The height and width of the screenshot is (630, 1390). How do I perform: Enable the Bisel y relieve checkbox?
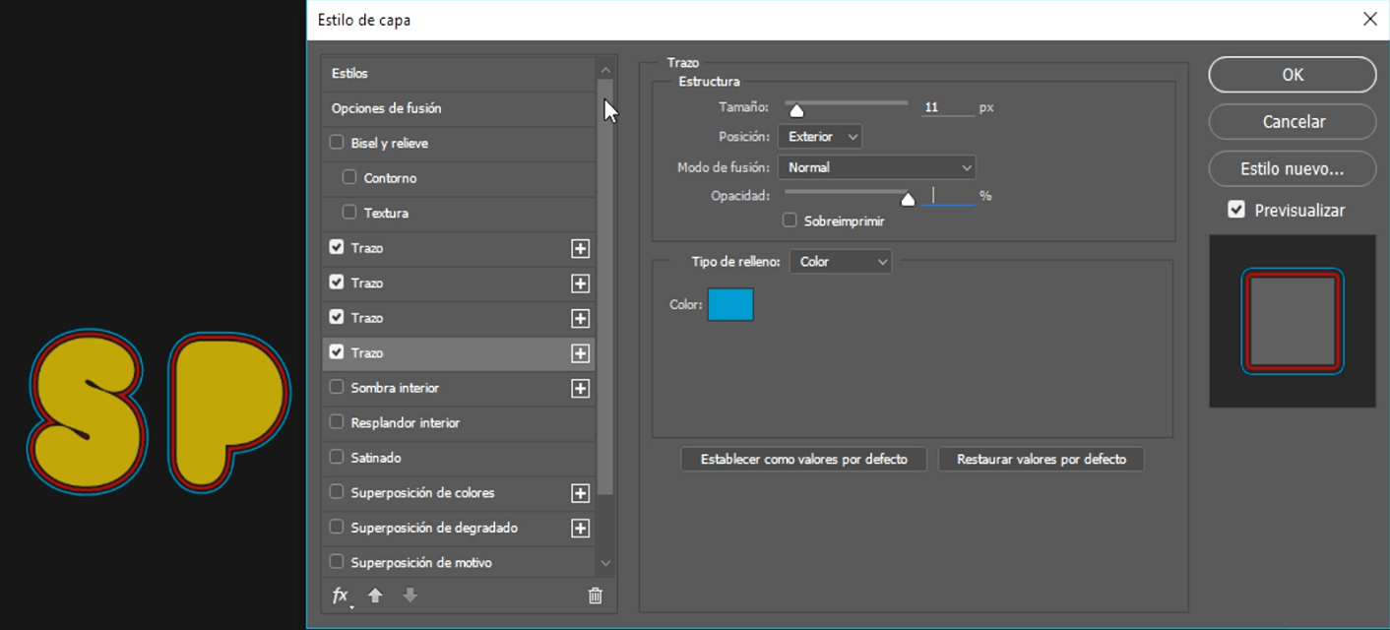(x=337, y=143)
